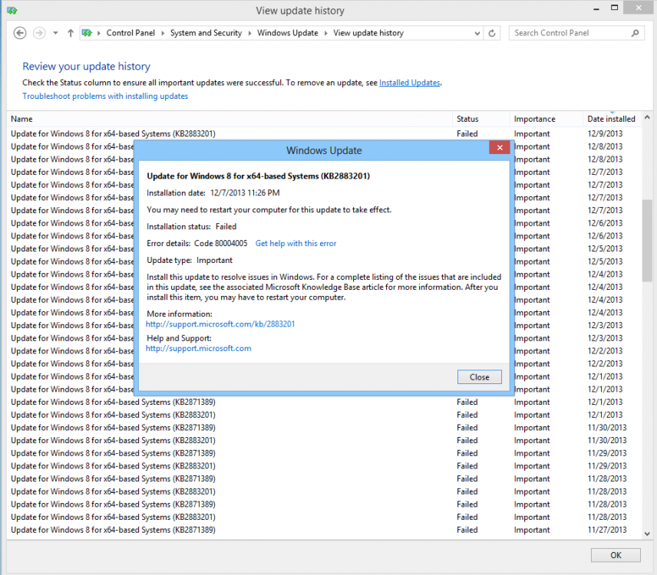The height and width of the screenshot is (575, 657).
Task: Refresh the View update history page
Action: 492,33
